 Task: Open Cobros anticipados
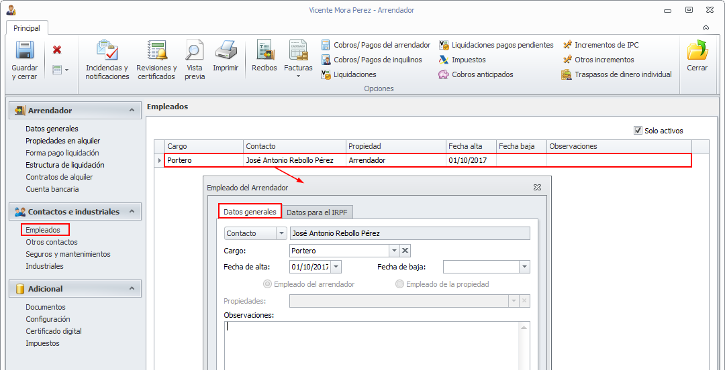(476, 74)
